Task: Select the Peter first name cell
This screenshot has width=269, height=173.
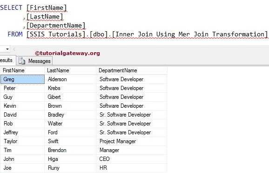Action: pyautogui.click(x=22, y=88)
